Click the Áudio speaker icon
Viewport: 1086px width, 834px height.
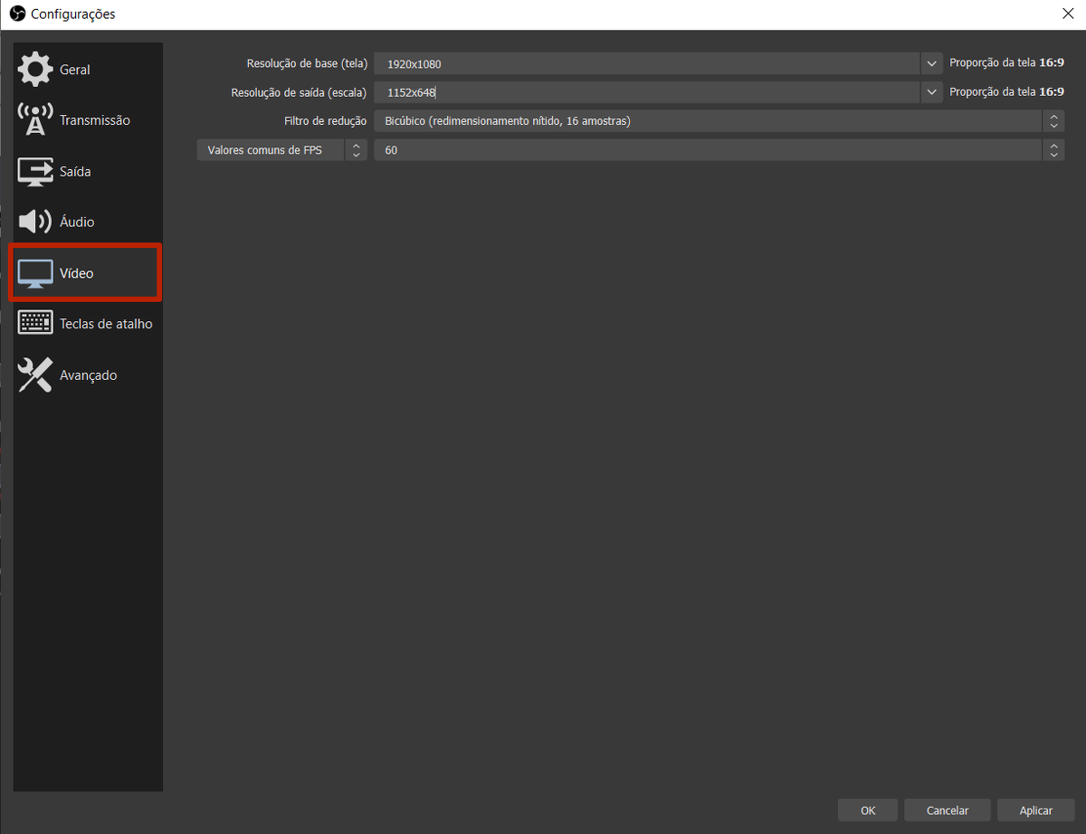click(35, 223)
